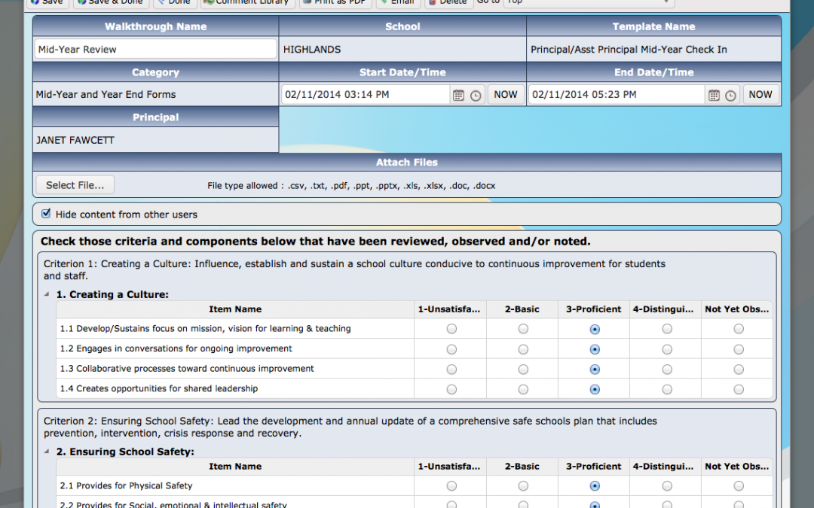The height and width of the screenshot is (508, 814).
Task: Set Start Date/Time with its NOW button
Action: tap(505, 94)
